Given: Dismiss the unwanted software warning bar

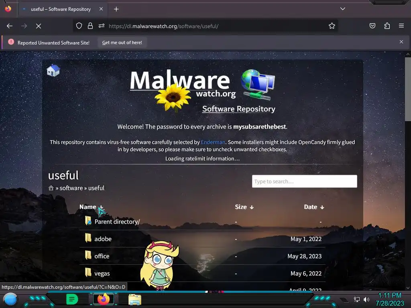Looking at the screenshot, I should tap(401, 42).
